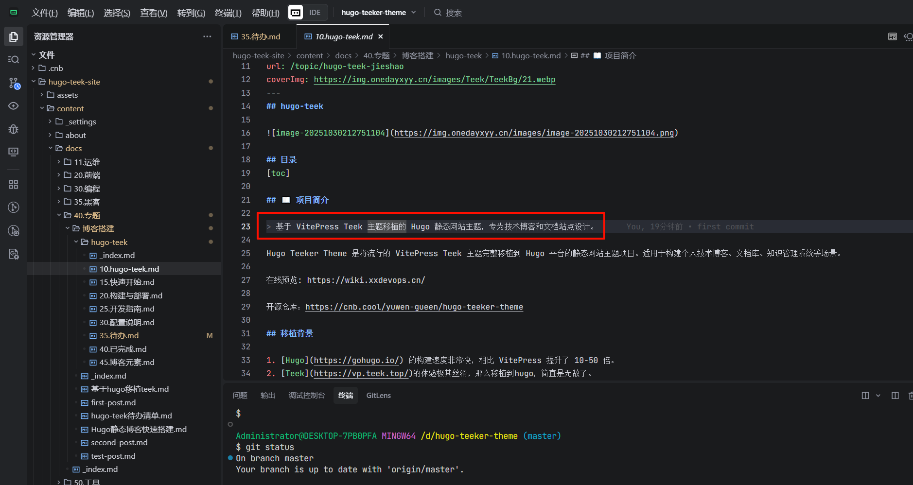This screenshot has width=913, height=485.
Task: Open the Extensions view icon
Action: (x=14, y=185)
